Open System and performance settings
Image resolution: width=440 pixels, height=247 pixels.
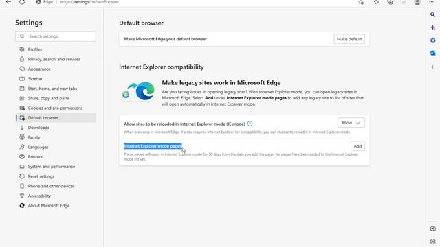tap(52, 167)
